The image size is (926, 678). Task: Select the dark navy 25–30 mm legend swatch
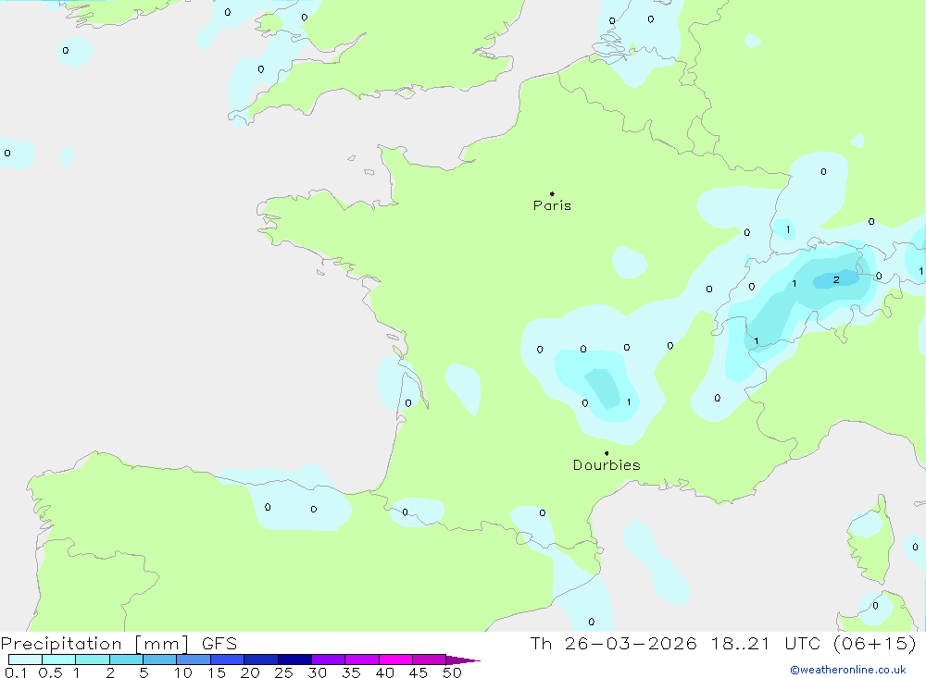(294, 660)
